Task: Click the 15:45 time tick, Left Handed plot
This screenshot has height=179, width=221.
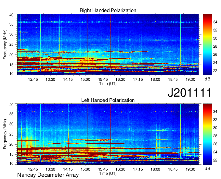Action: tap(103, 169)
